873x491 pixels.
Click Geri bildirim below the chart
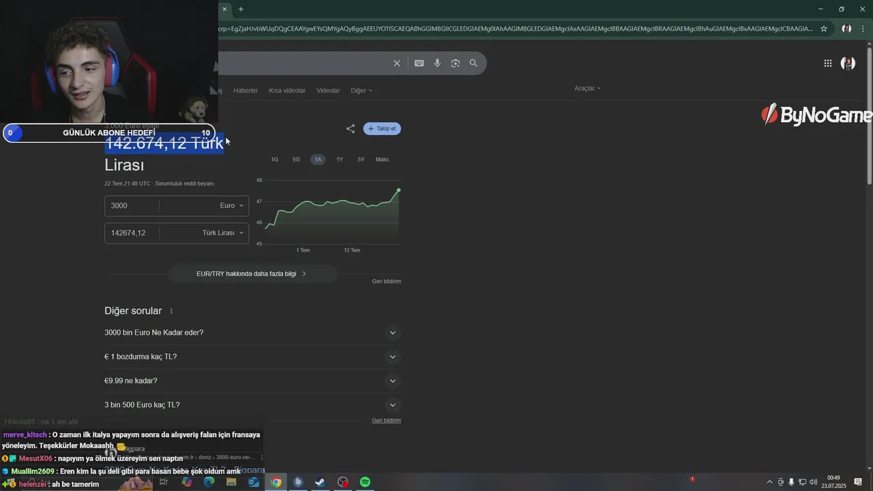[387, 282]
